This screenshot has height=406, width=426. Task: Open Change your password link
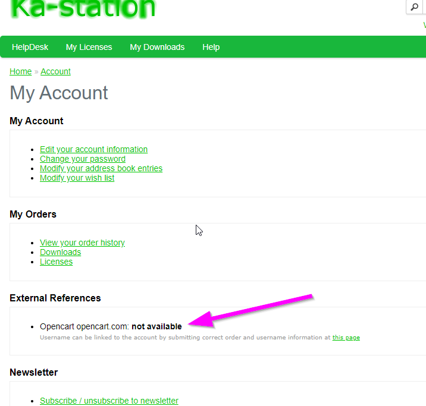[82, 159]
